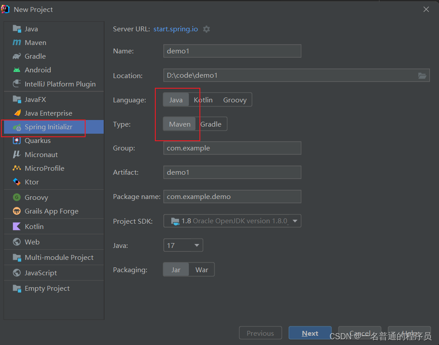
Task: Click the Artifact input field
Action: point(232,172)
